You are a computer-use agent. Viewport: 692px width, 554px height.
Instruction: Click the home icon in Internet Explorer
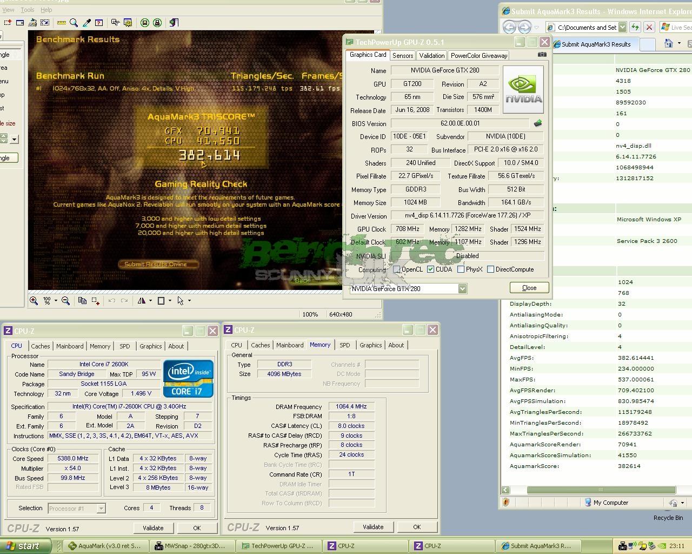click(x=669, y=44)
